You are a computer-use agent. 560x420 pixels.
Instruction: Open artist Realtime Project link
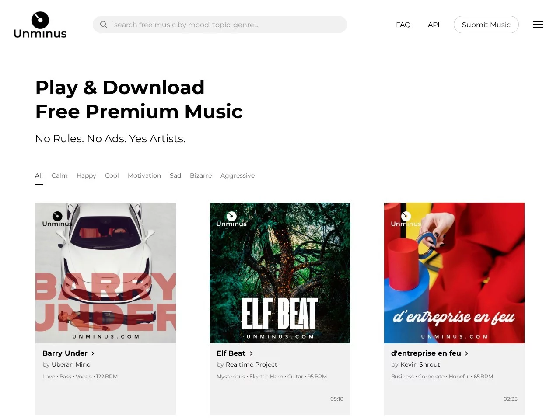point(252,364)
